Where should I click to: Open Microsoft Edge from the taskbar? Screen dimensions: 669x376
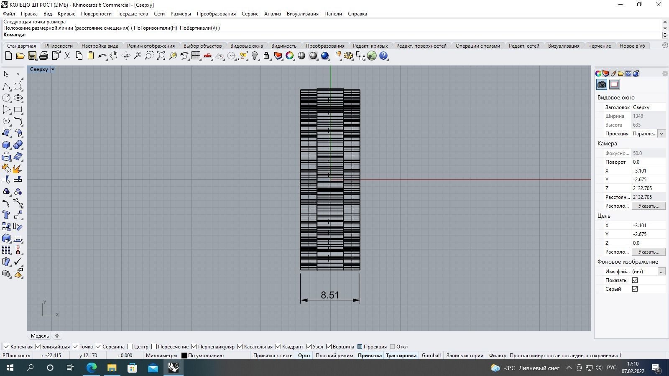pos(92,368)
